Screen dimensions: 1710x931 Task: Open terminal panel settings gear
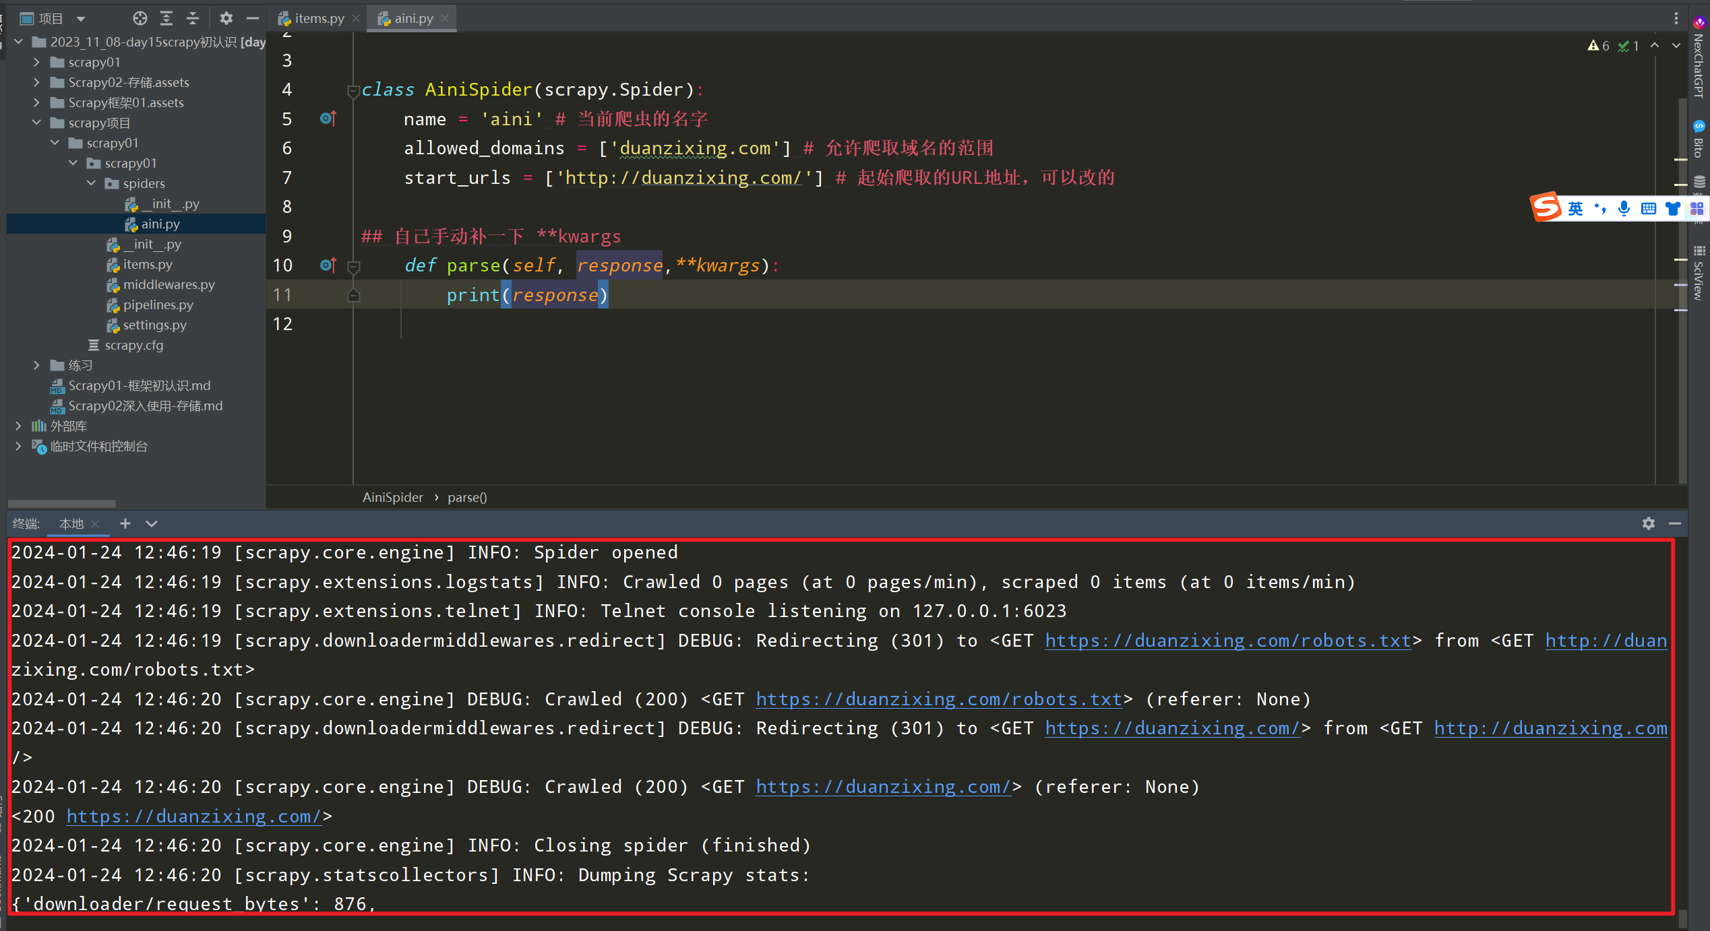1648,523
